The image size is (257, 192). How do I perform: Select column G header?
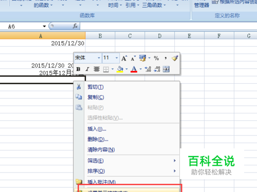click(246, 36)
